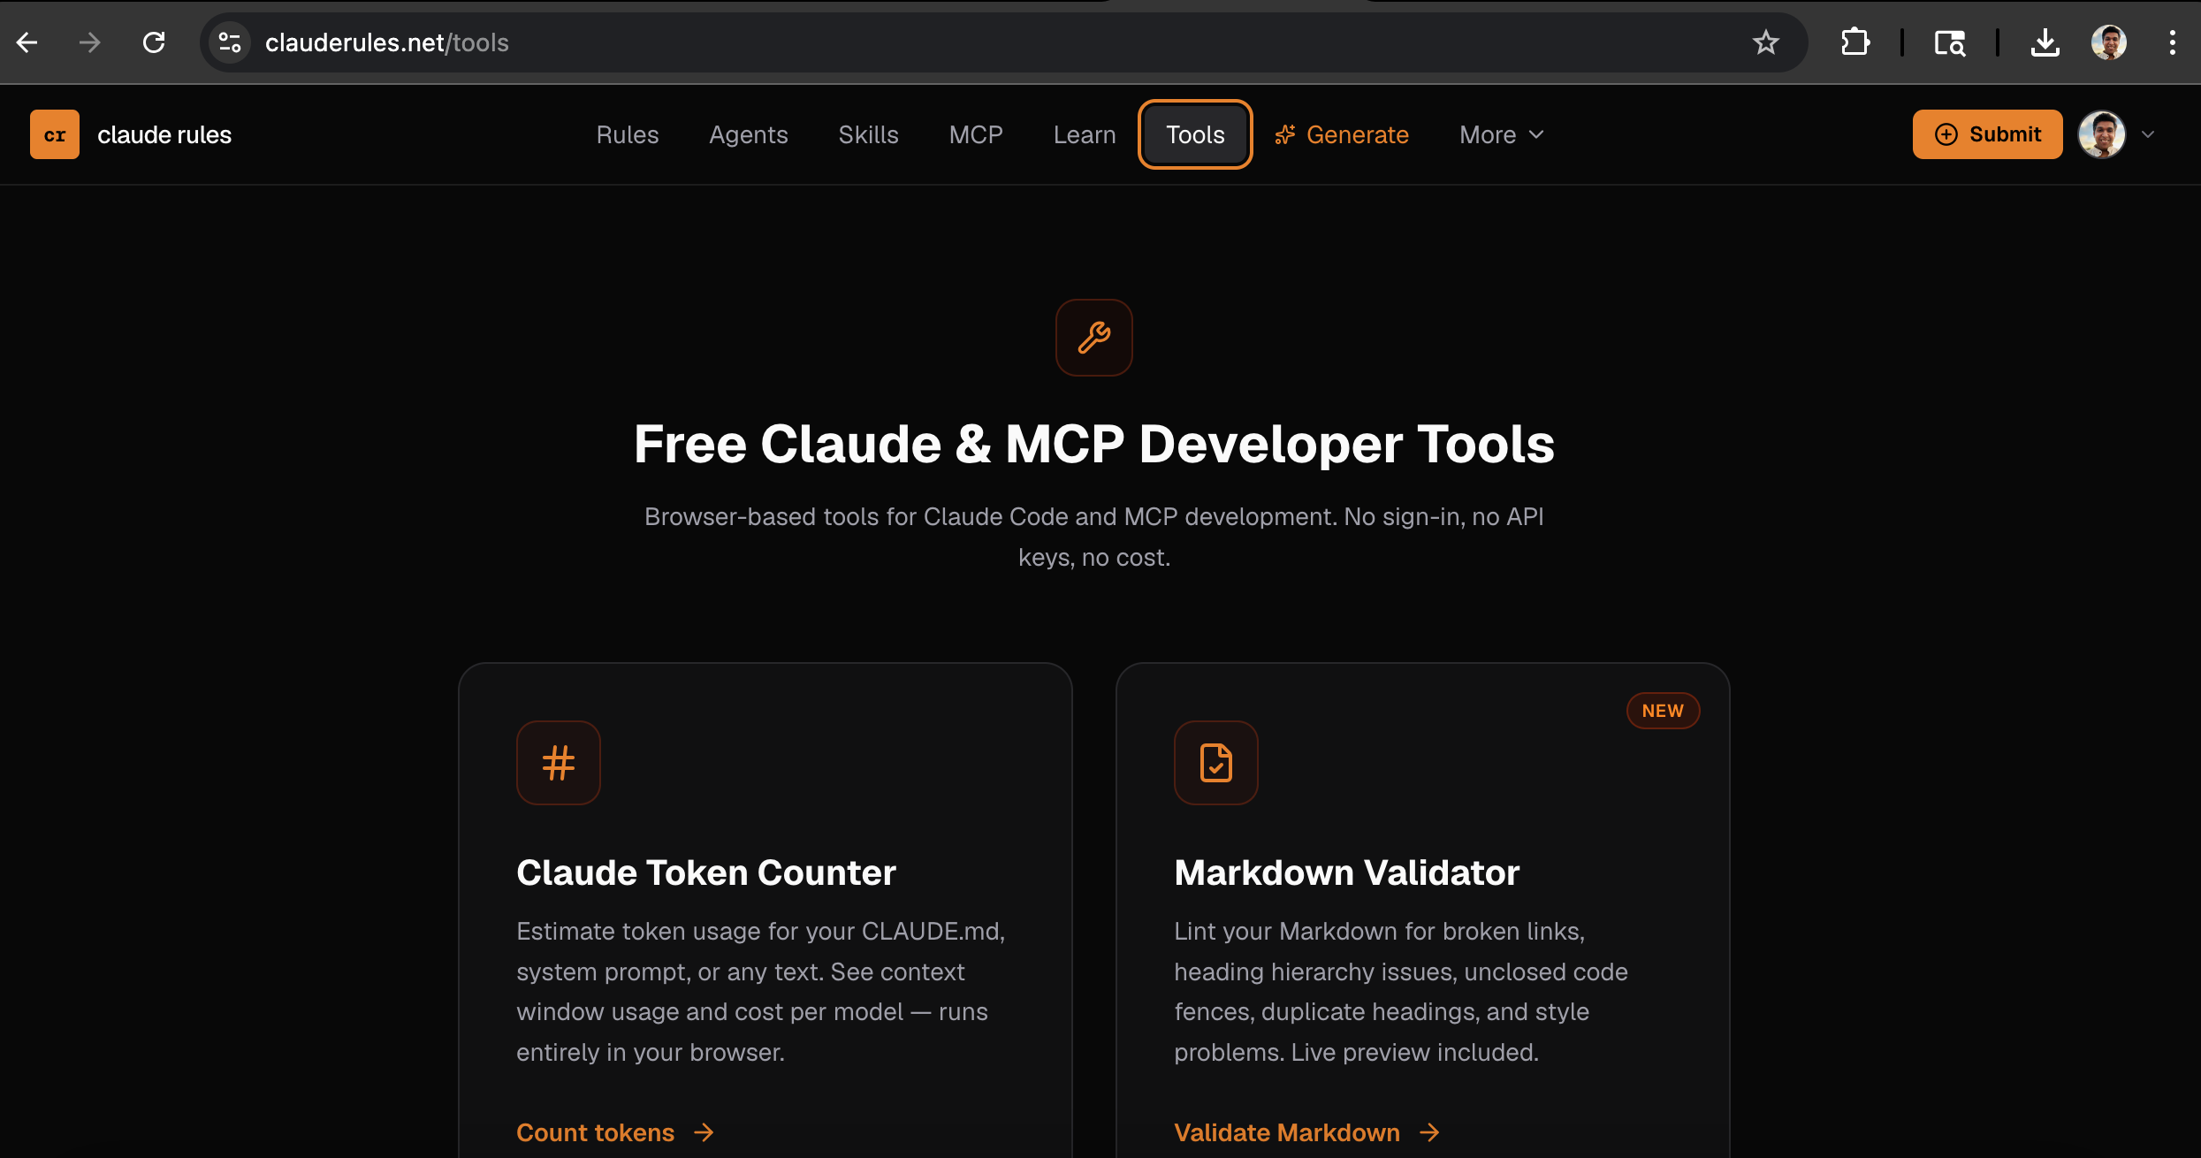Viewport: 2201px width, 1158px height.
Task: Expand the user account chevron menu
Action: pos(2148,134)
